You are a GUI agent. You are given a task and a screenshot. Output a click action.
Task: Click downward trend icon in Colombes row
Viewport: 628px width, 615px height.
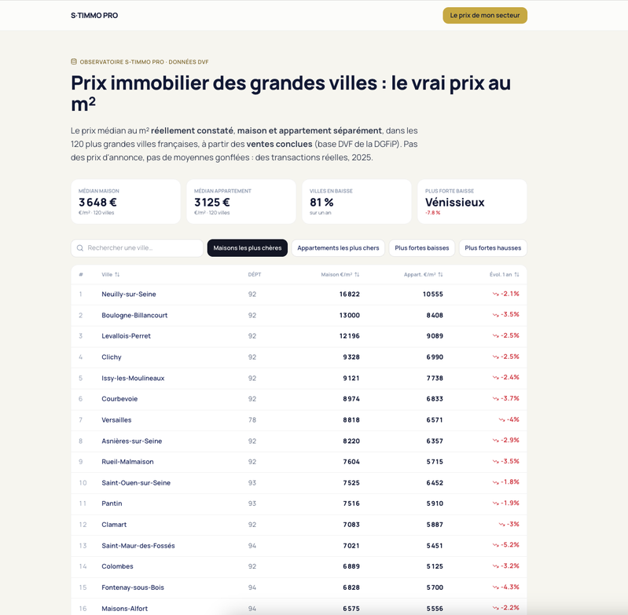click(495, 566)
